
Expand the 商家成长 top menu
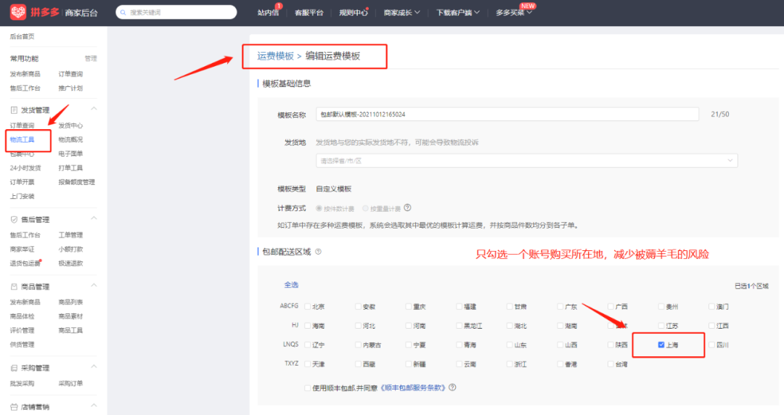[401, 12]
